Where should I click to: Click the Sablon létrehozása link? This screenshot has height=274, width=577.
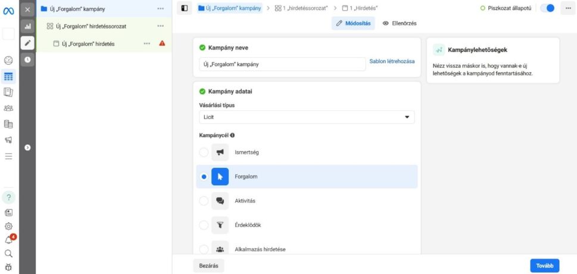tap(392, 62)
